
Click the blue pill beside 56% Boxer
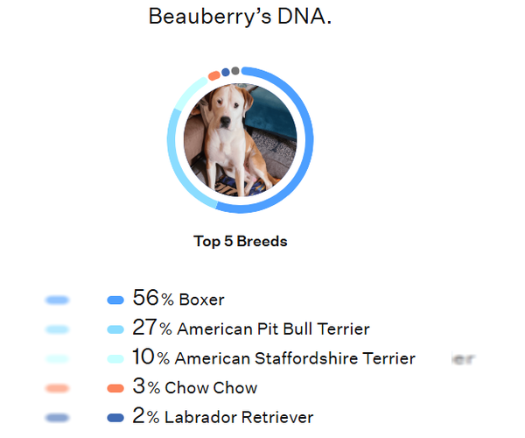pyautogui.click(x=115, y=300)
